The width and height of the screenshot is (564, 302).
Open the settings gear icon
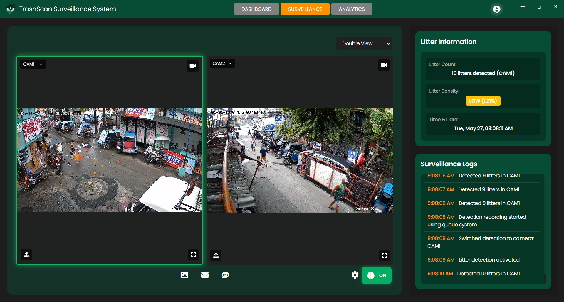pyautogui.click(x=355, y=275)
